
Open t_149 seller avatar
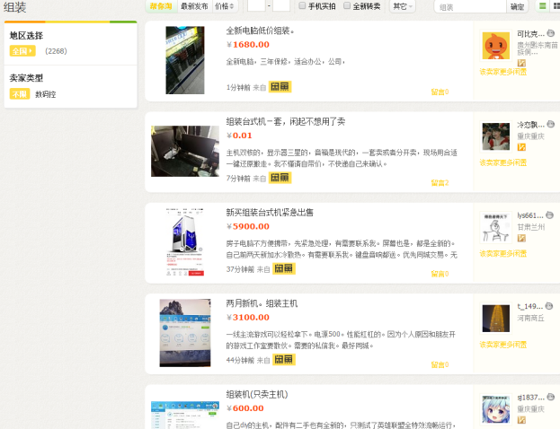coord(495,319)
